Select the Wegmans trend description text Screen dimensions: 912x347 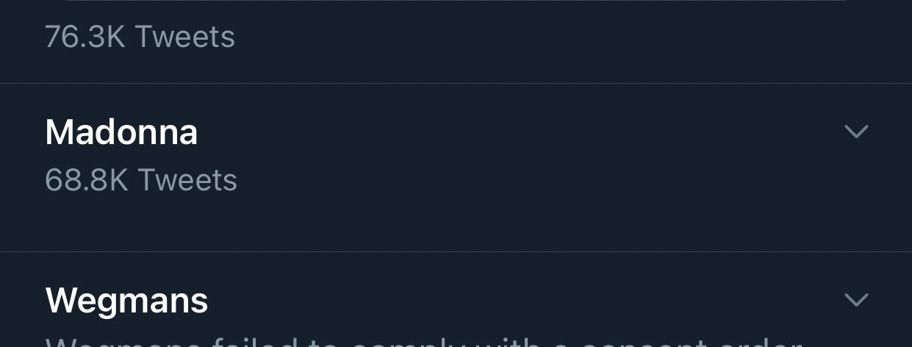[423, 341]
